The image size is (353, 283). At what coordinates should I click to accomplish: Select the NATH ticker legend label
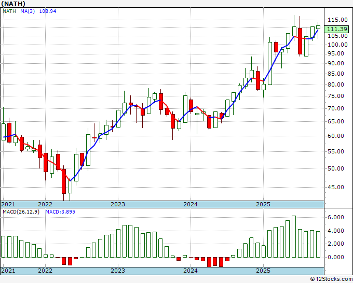coord(9,11)
